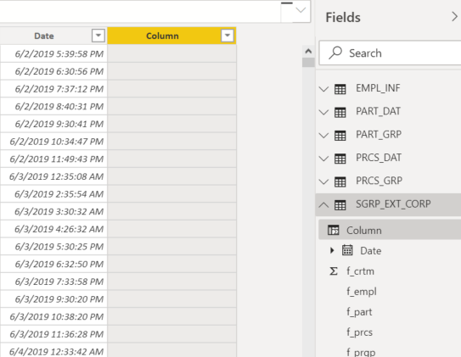Image resolution: width=461 pixels, height=357 pixels.
Task: Collapse the SGRP_EXT_CORP table chevron
Action: pos(323,204)
